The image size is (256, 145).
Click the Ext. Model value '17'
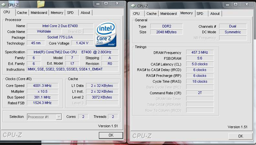[72, 64]
